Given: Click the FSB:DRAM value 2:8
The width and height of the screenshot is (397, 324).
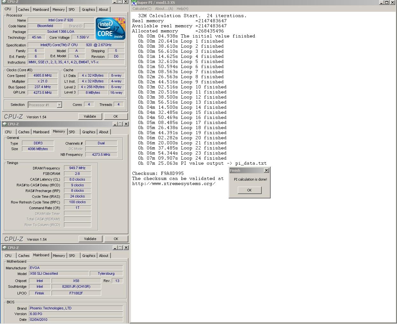Looking at the screenshot, I should (x=77, y=174).
